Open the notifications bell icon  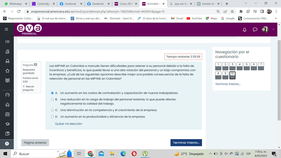245,29
